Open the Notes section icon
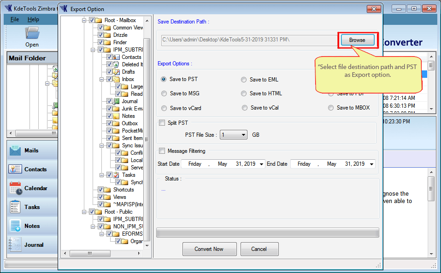Image resolution: width=441 pixels, height=273 pixels. tap(15, 226)
